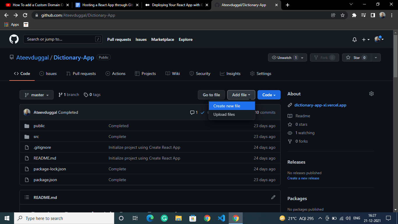Open the Pull requests repo tab
398x224 pixels.
coord(81,73)
